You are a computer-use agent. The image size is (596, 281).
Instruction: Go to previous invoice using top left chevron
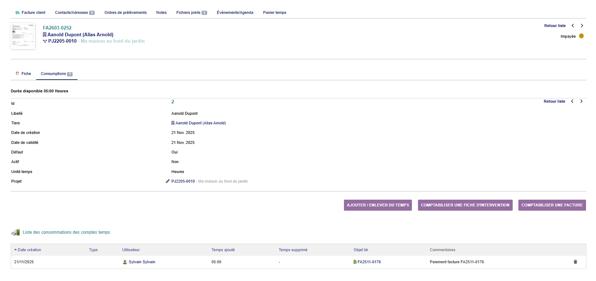(x=573, y=26)
